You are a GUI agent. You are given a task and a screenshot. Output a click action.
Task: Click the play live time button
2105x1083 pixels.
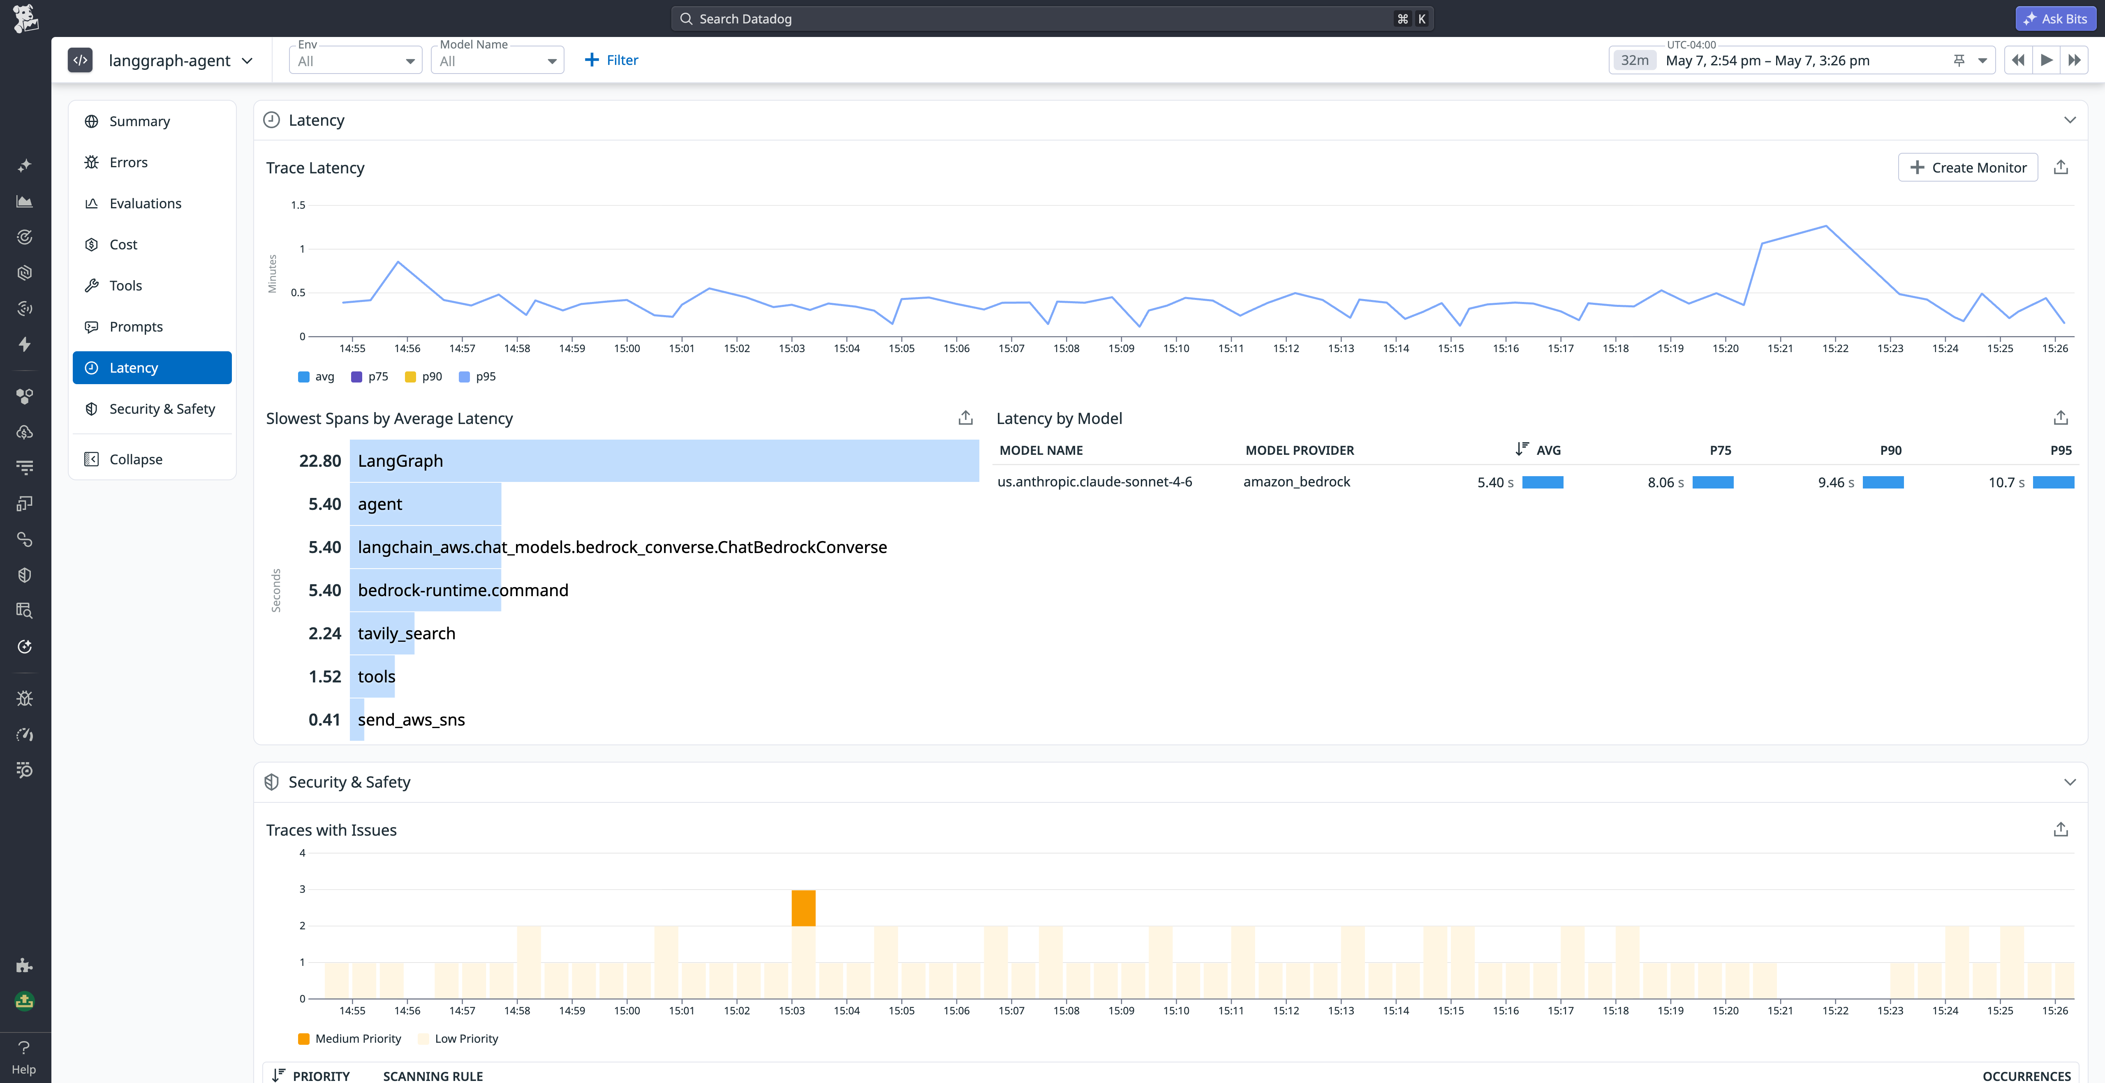(2046, 60)
